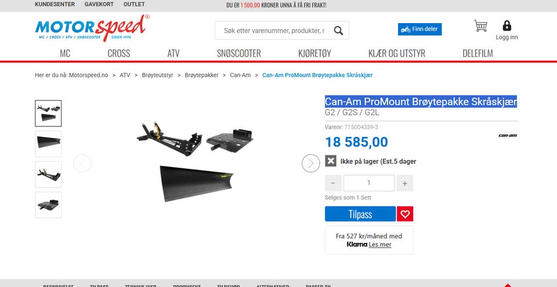Screen dimensions: 557x287
Task: Open KLÆR OG UTSTYR menu
Action: 397,53
